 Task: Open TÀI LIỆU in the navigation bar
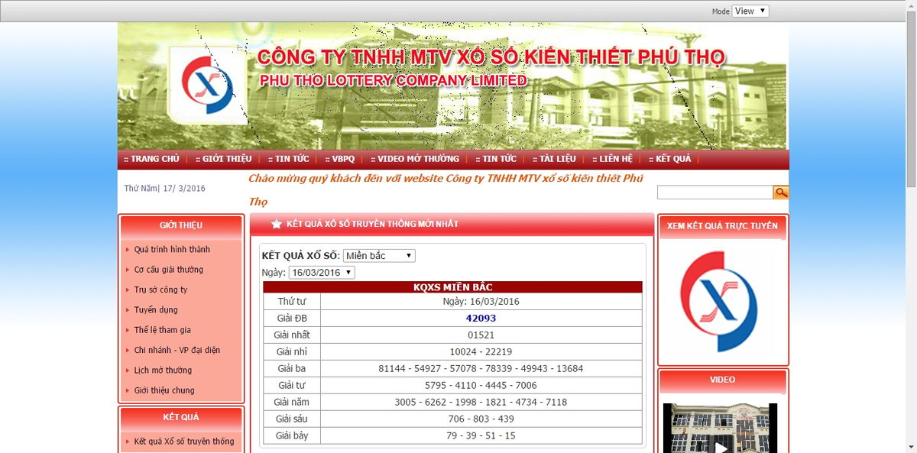[554, 159]
